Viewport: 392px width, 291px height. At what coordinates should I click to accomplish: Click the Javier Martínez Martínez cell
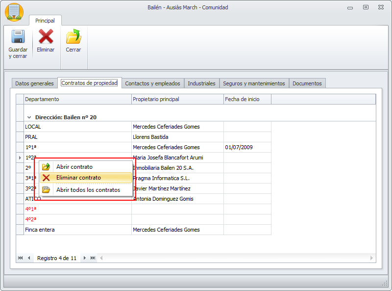coord(177,188)
